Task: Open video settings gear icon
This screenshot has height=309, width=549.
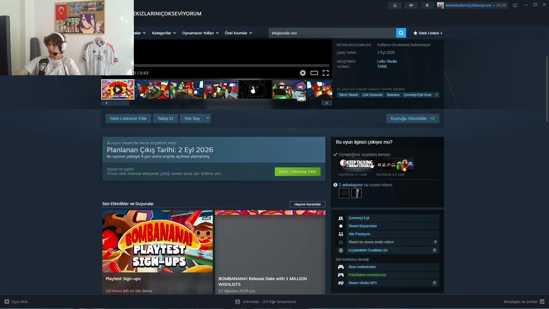Action: (x=303, y=73)
